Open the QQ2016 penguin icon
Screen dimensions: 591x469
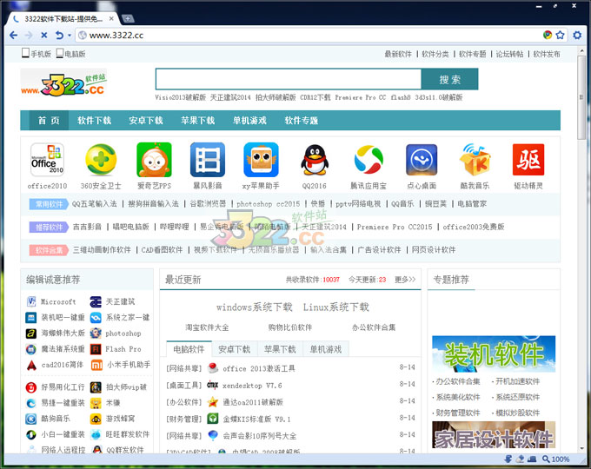point(315,160)
